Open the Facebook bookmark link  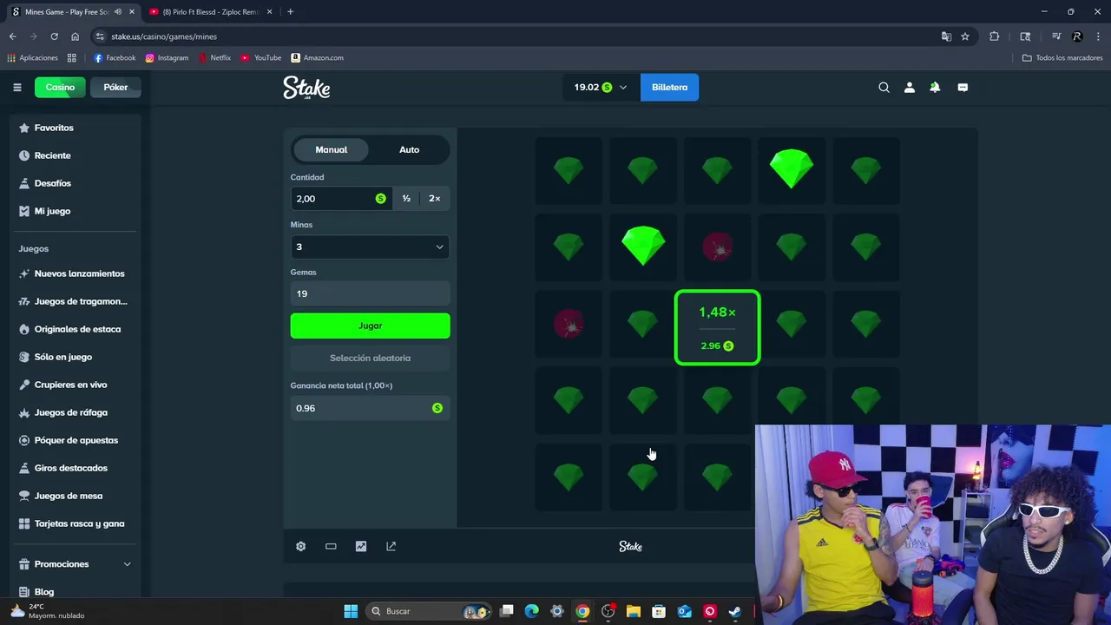click(115, 57)
